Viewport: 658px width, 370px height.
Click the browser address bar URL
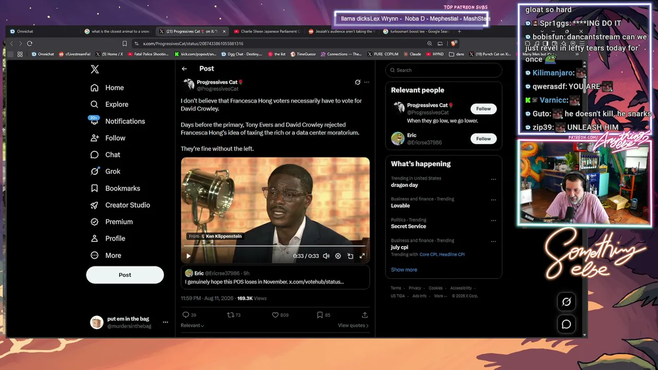(193, 44)
